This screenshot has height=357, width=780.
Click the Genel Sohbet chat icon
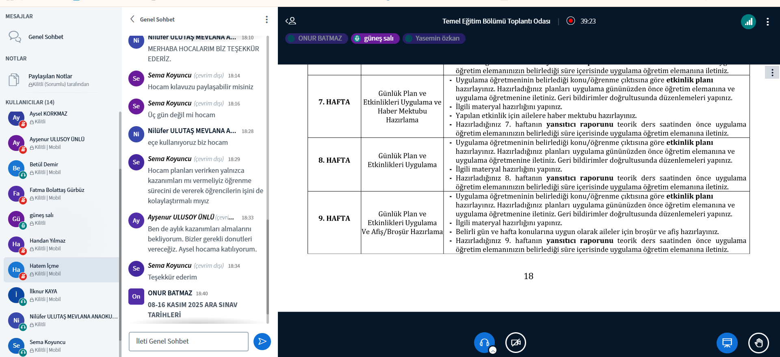click(15, 37)
